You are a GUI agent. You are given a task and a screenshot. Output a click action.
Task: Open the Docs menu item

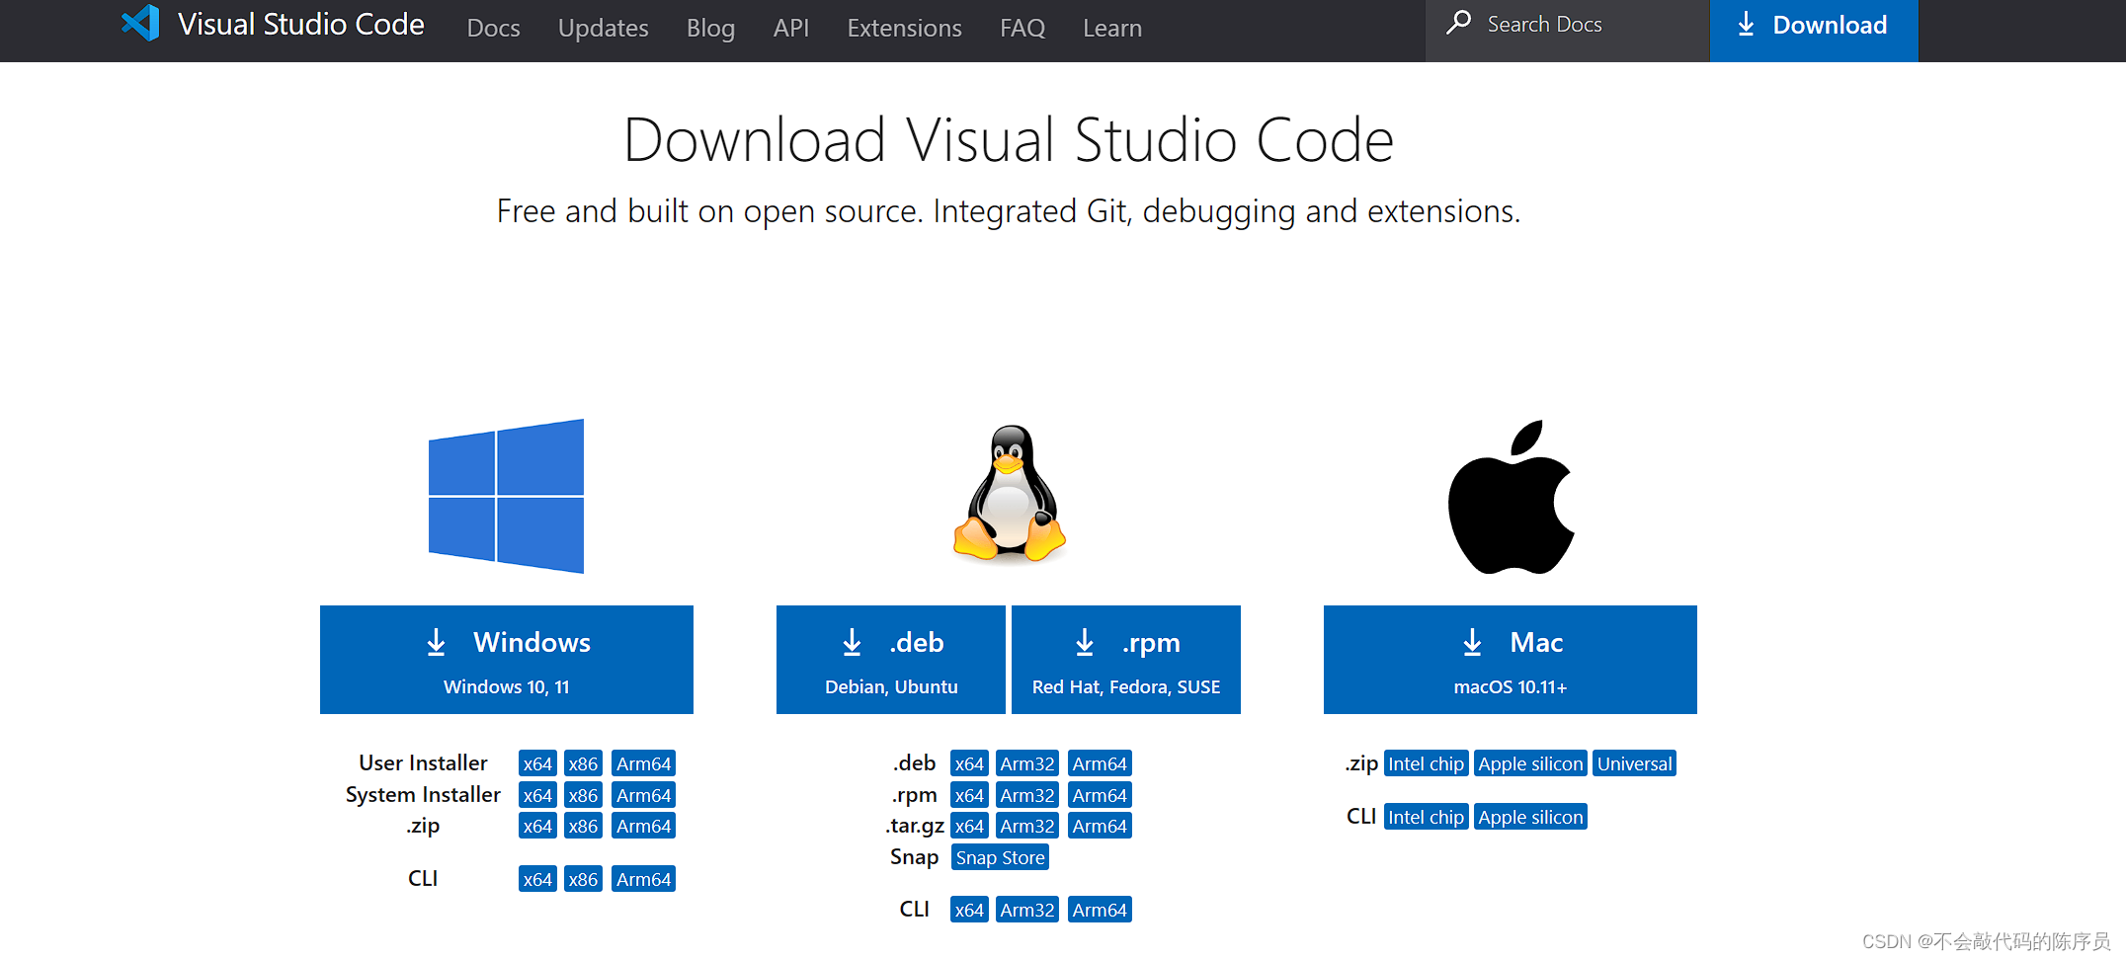(x=493, y=28)
